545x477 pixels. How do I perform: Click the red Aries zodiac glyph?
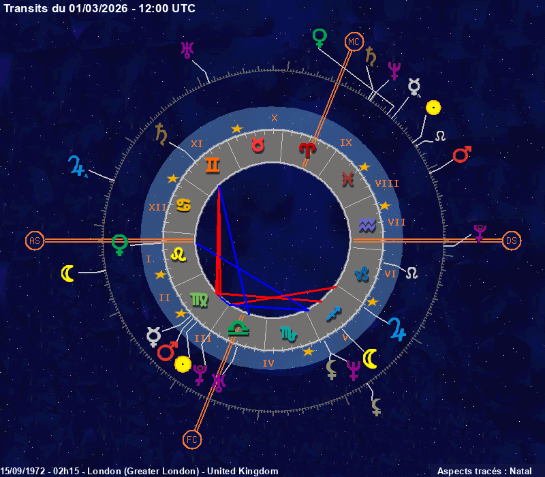pyautogui.click(x=308, y=148)
